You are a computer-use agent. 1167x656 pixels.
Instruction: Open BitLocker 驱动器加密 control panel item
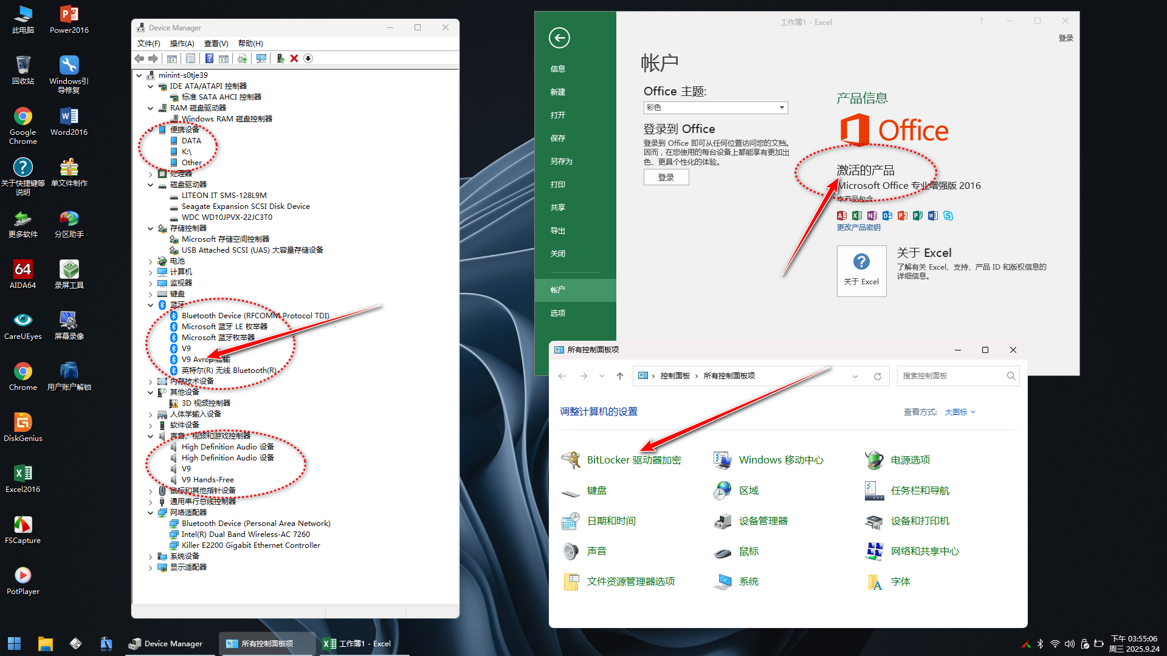pyautogui.click(x=621, y=460)
